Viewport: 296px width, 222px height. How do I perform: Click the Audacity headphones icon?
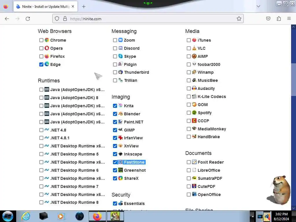pyautogui.click(x=194, y=88)
